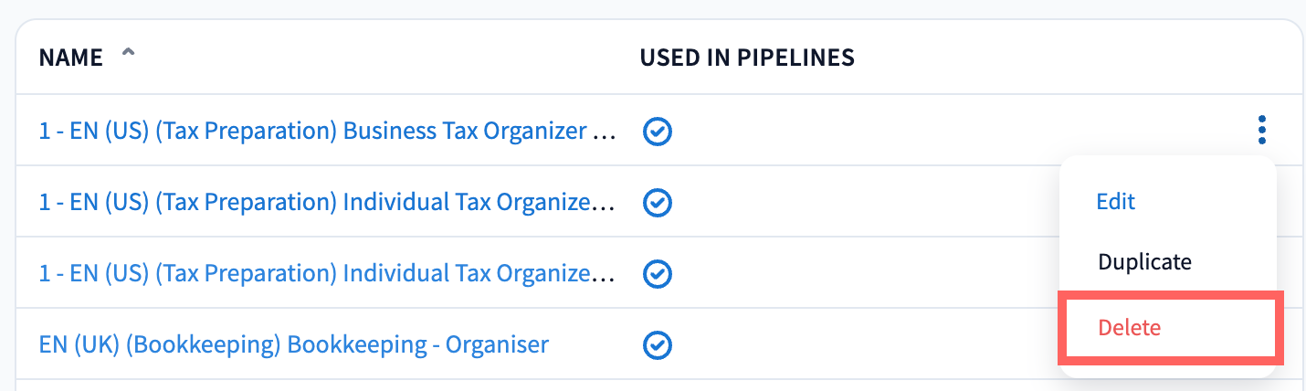Select the red Delete menu option
Image resolution: width=1306 pixels, height=391 pixels.
click(1130, 327)
